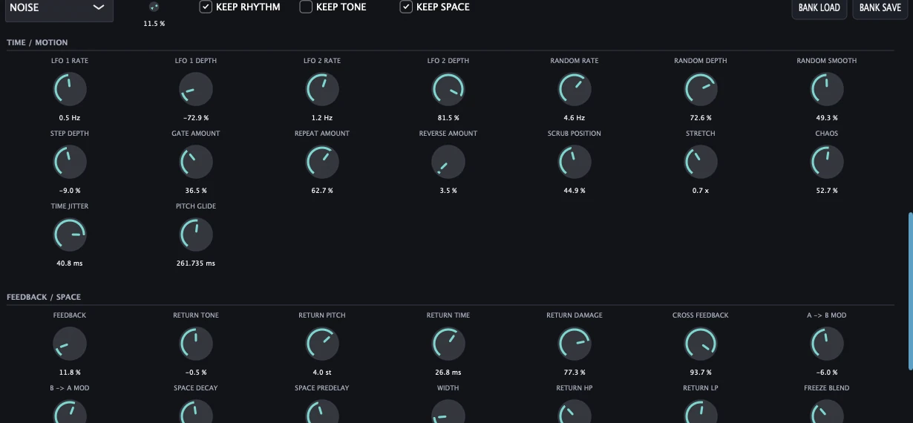Click the PITCH GLIDE knob
913x423 pixels.
point(196,235)
